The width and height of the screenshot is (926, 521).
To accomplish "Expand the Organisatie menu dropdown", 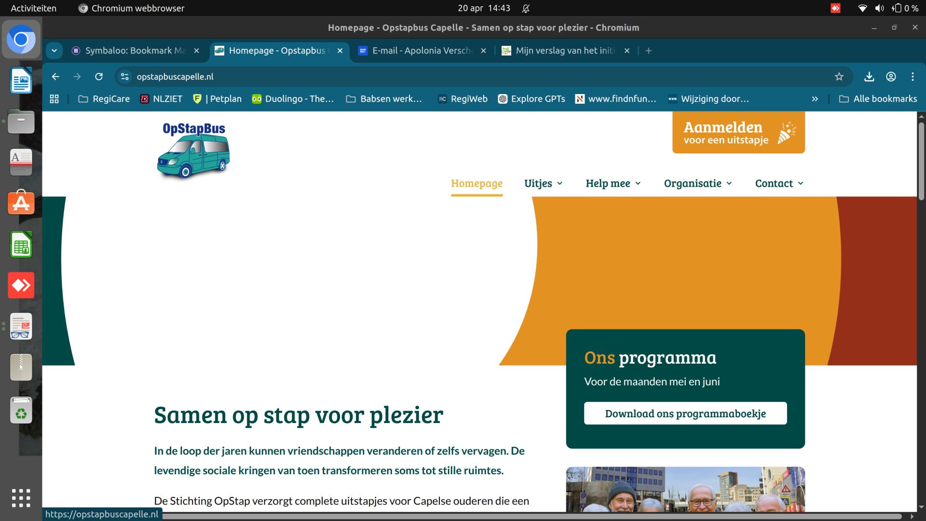I will (x=698, y=183).
